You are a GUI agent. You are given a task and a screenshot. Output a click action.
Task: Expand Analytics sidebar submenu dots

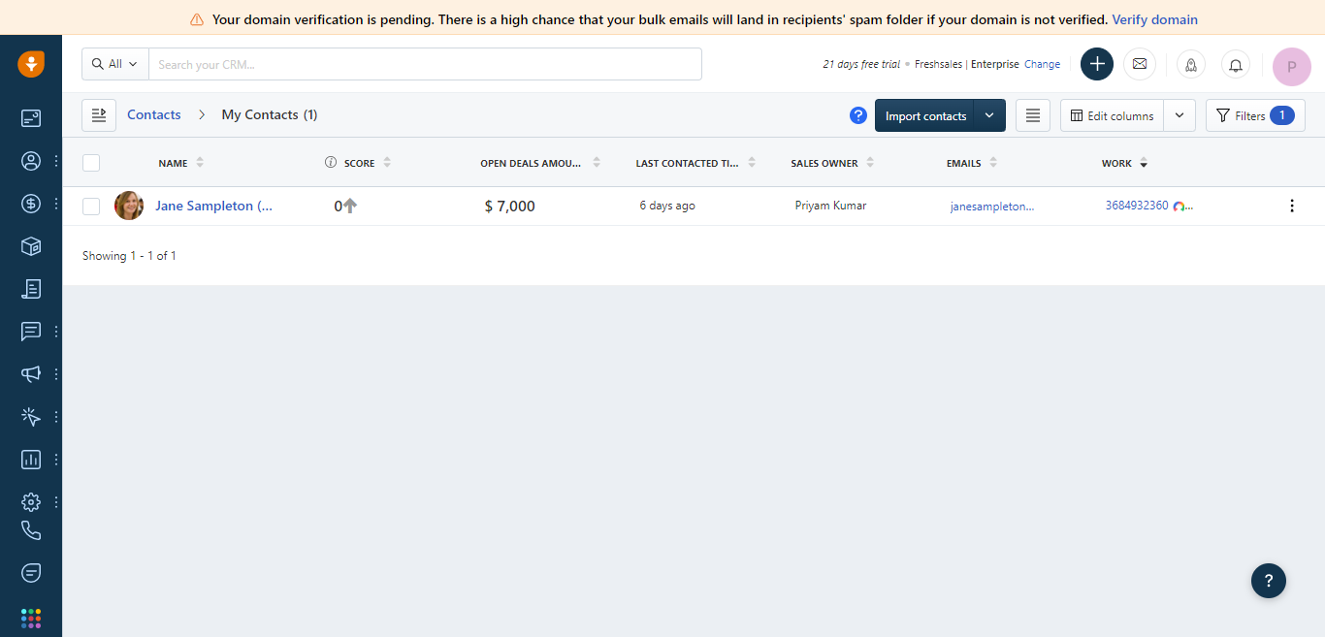56,460
